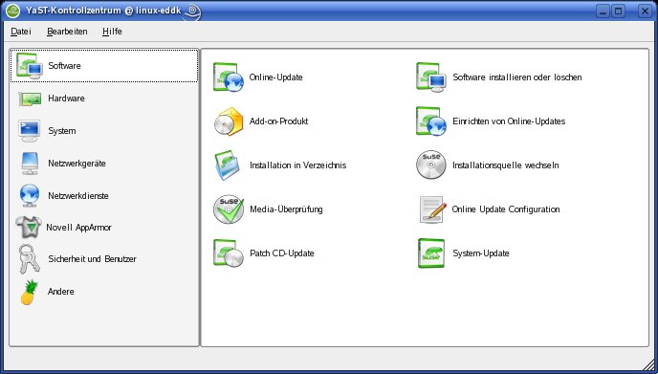Click the Andere label in sidebar

tap(61, 292)
